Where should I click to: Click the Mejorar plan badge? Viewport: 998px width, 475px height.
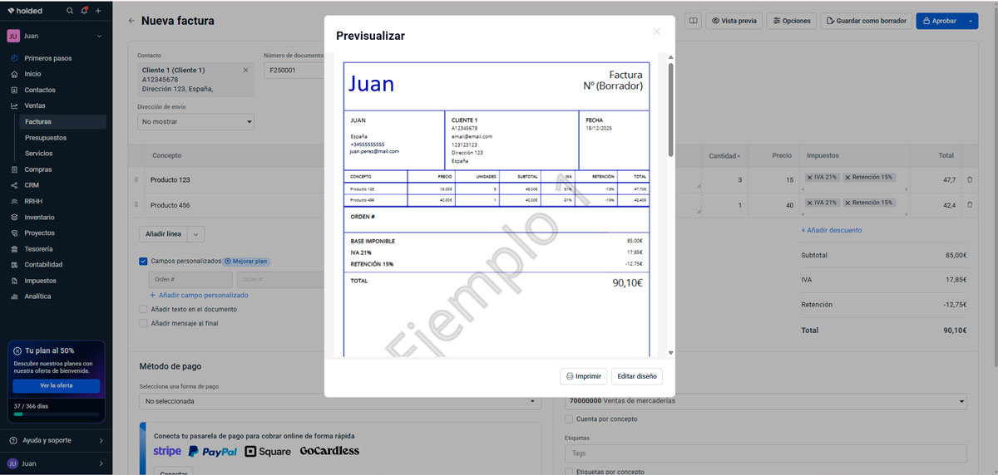coord(246,261)
